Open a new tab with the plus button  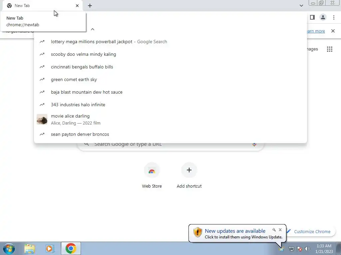(90, 6)
